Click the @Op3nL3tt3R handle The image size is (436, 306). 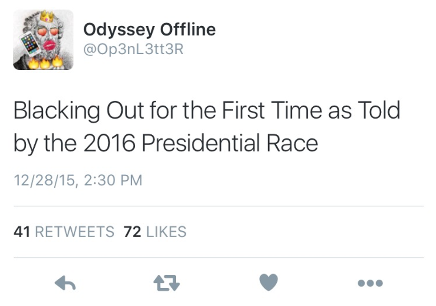(133, 49)
